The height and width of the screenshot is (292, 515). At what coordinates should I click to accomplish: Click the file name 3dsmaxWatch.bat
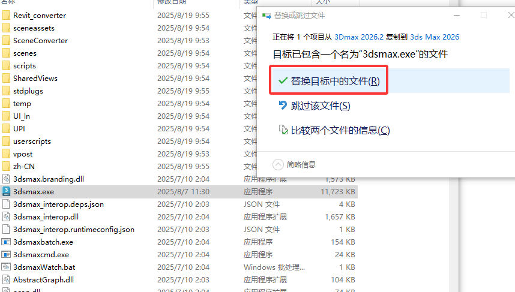point(44,267)
